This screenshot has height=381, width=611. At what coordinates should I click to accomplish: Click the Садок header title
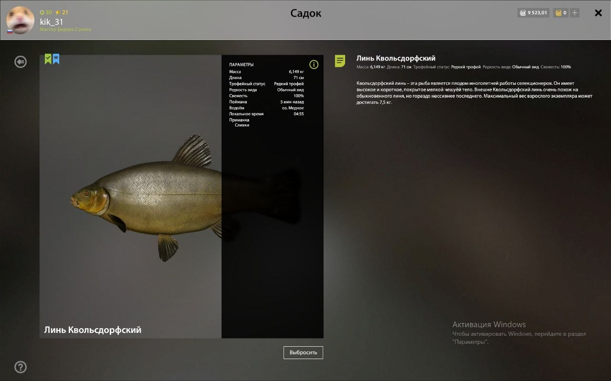tap(305, 13)
